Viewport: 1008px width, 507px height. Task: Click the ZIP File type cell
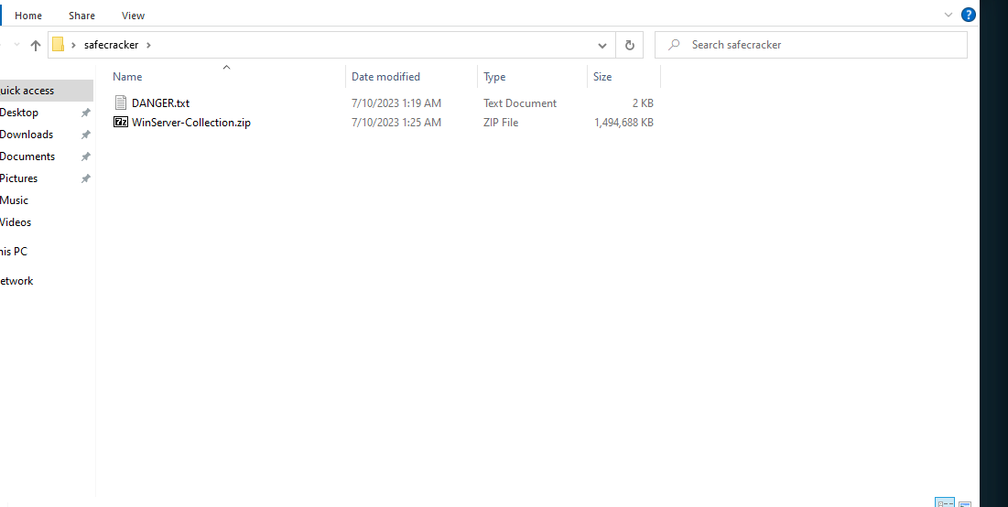(501, 122)
